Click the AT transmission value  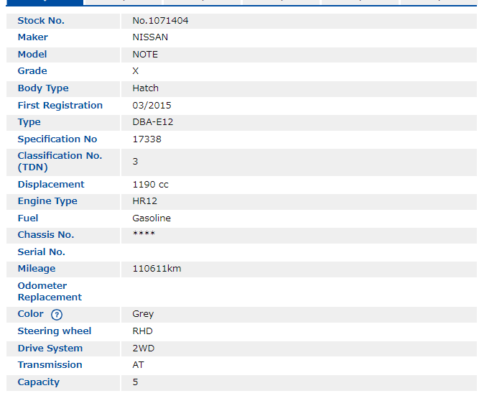click(138, 365)
